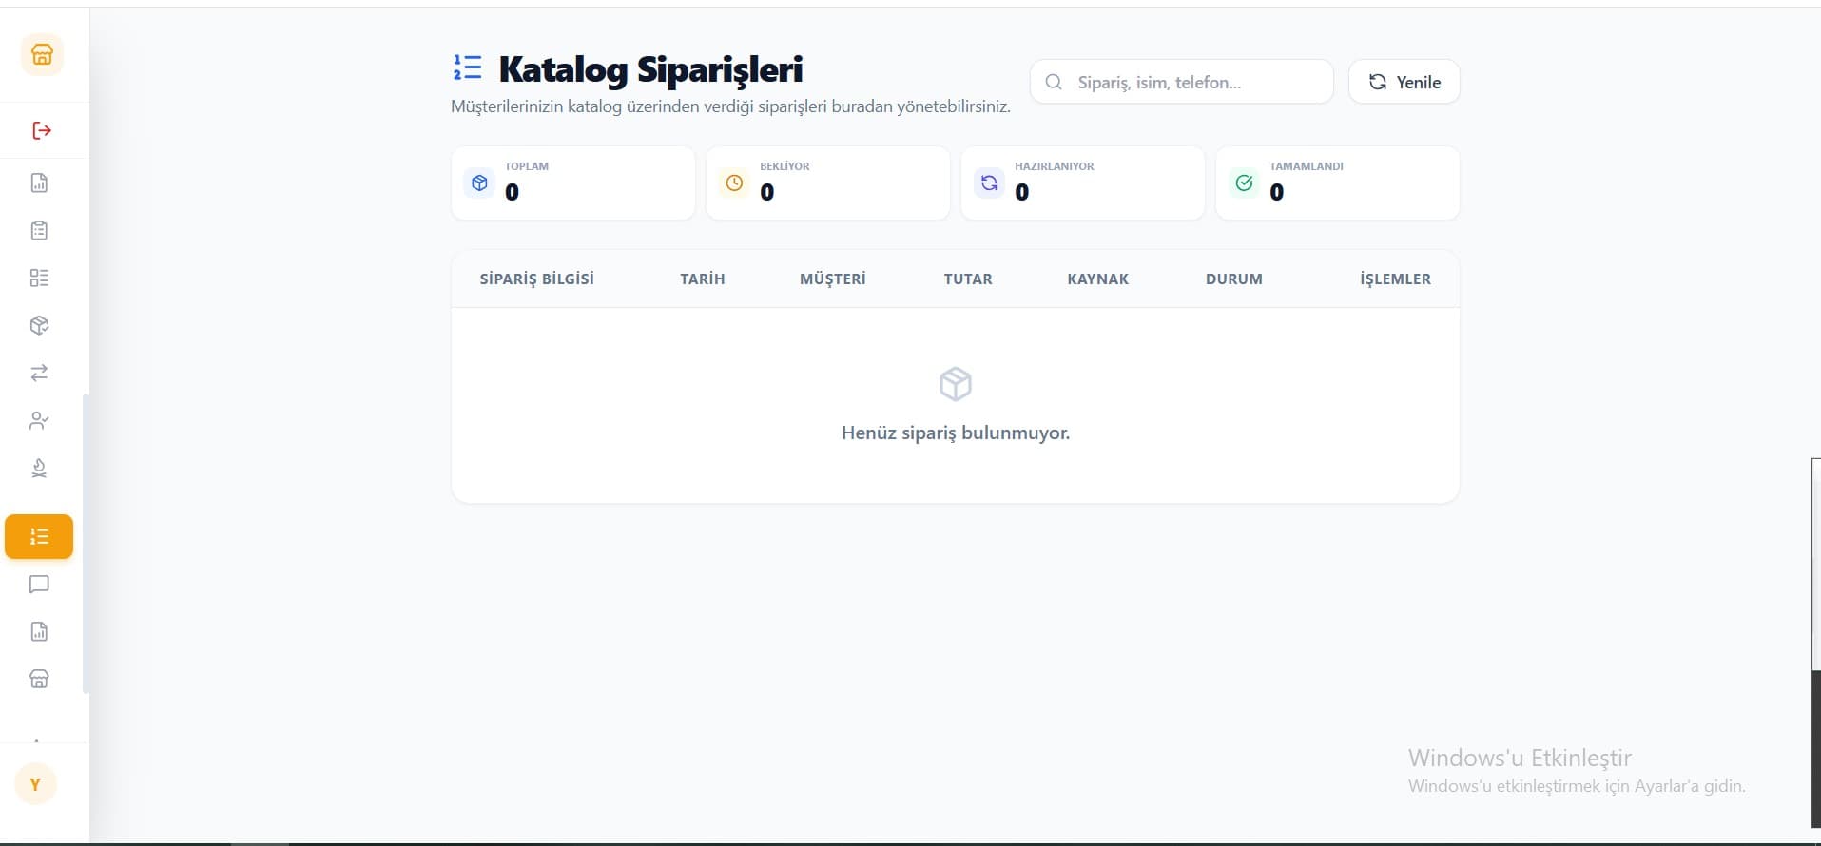
Task: Click the green check icon in Tamamlandı card
Action: pyautogui.click(x=1244, y=183)
